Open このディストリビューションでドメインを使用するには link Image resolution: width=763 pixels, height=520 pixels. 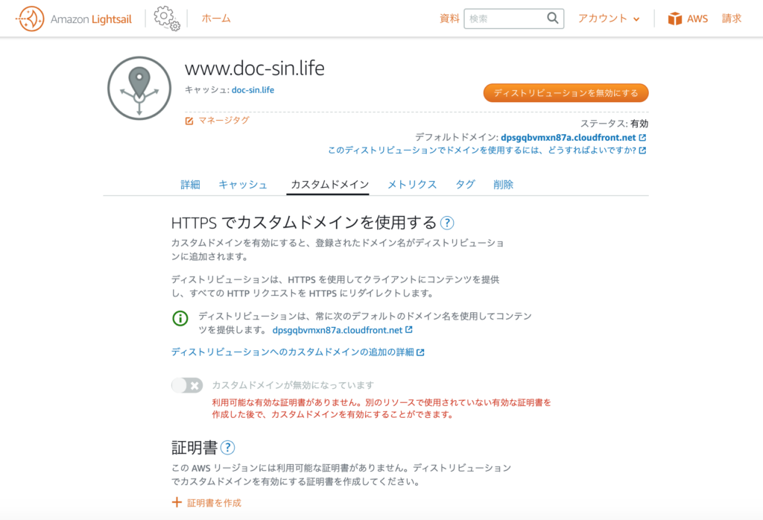(482, 150)
